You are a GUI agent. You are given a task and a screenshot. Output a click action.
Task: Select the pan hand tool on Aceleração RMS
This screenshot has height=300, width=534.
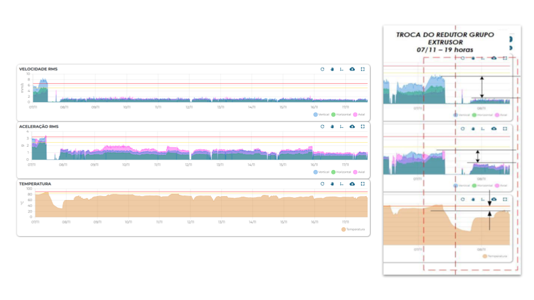tap(332, 127)
